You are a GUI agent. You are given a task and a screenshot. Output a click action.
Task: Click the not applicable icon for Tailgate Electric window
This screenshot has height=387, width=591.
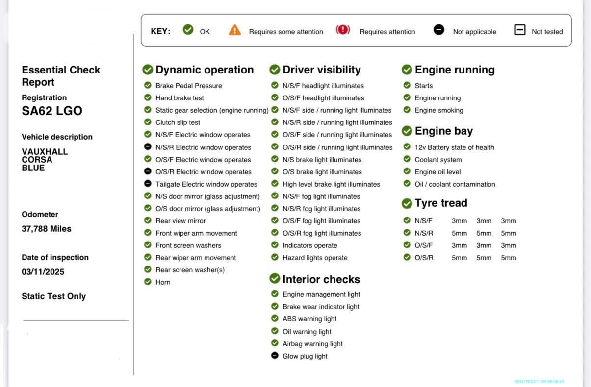click(148, 184)
